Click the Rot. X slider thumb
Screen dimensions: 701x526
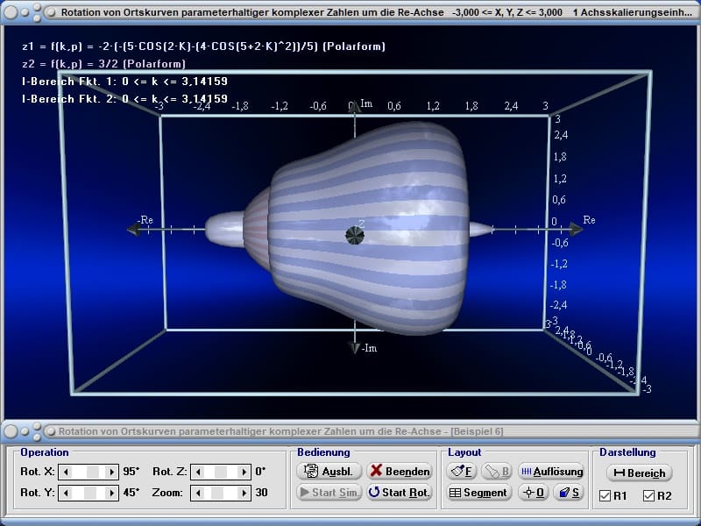tap(93, 472)
